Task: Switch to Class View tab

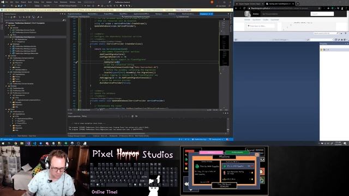Action: [32, 136]
